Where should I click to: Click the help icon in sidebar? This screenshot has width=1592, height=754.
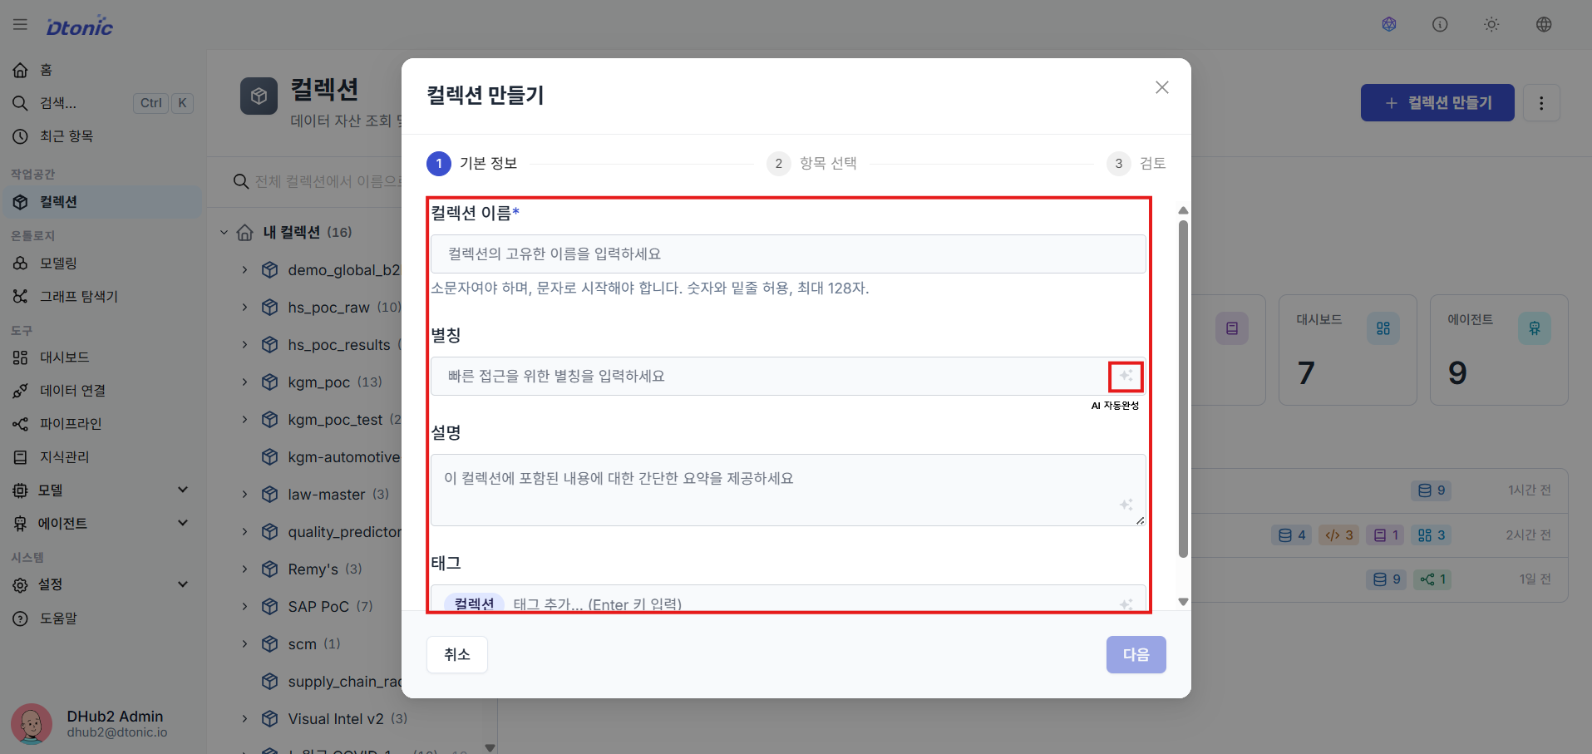coord(20,618)
